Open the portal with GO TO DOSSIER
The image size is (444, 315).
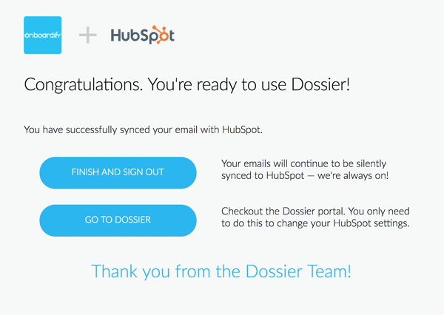coord(118,220)
